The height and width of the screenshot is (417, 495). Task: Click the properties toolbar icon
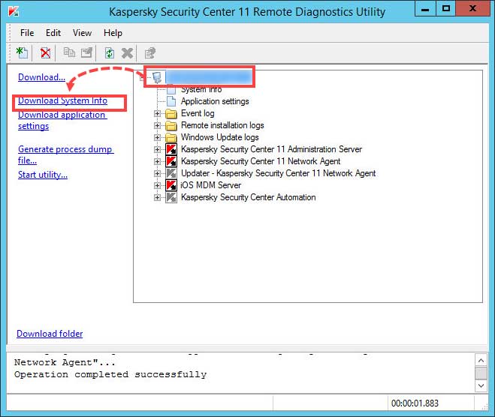(x=150, y=53)
